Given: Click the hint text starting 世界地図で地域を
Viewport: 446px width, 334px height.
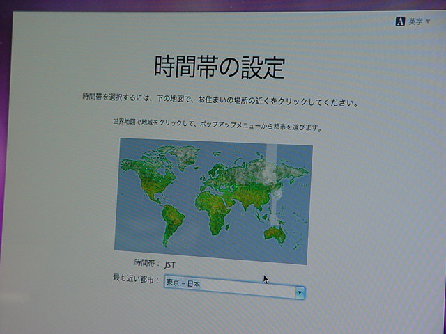Looking at the screenshot, I should [217, 125].
